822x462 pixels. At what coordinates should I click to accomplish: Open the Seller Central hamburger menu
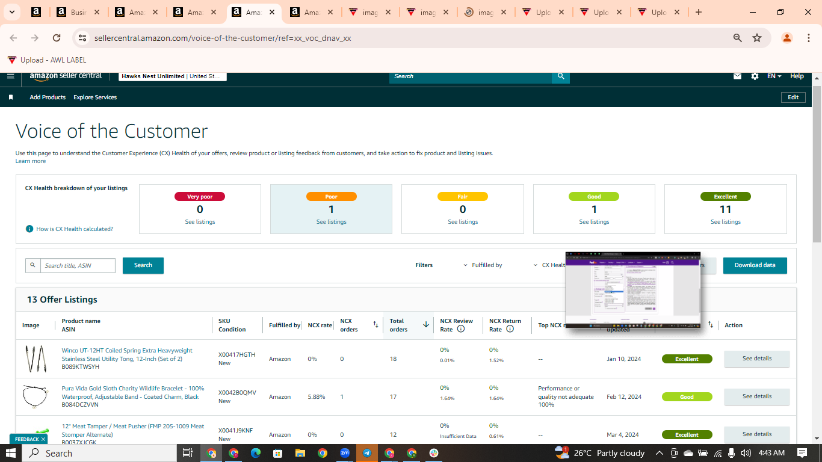pyautogui.click(x=10, y=76)
